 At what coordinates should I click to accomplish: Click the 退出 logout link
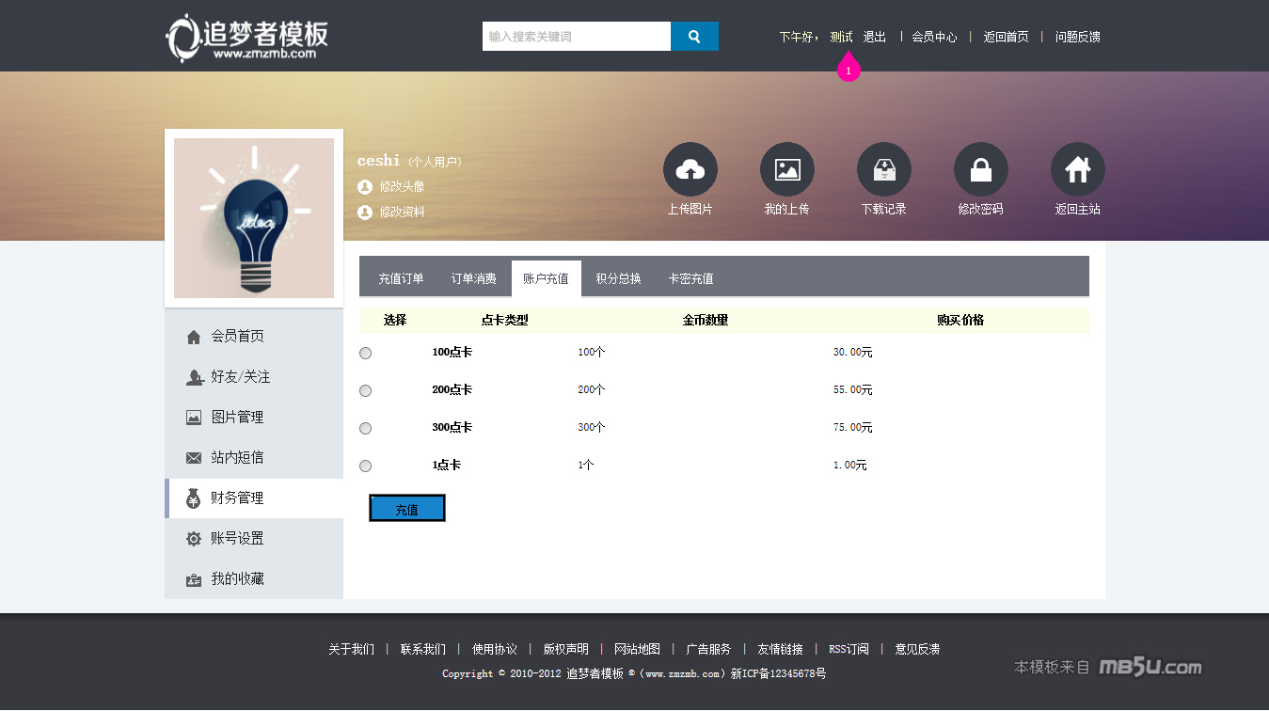pyautogui.click(x=874, y=38)
